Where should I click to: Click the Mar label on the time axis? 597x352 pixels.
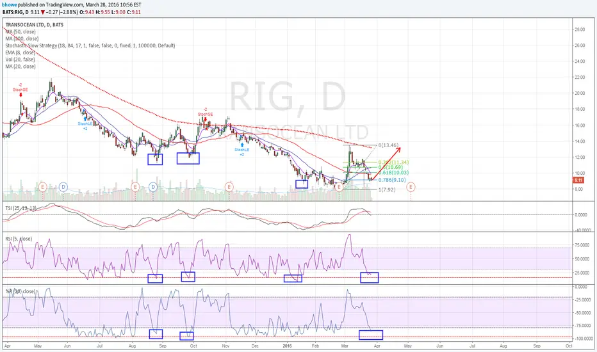[345, 346]
